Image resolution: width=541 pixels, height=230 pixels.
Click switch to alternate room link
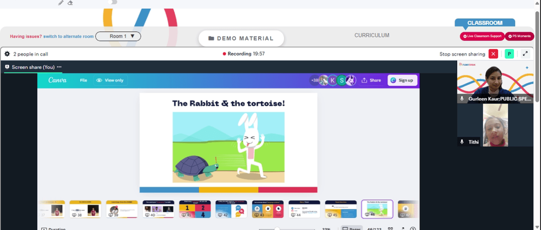point(68,36)
